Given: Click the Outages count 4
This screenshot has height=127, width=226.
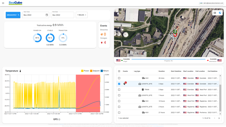Looking at the screenshot, I should [x=105, y=42].
